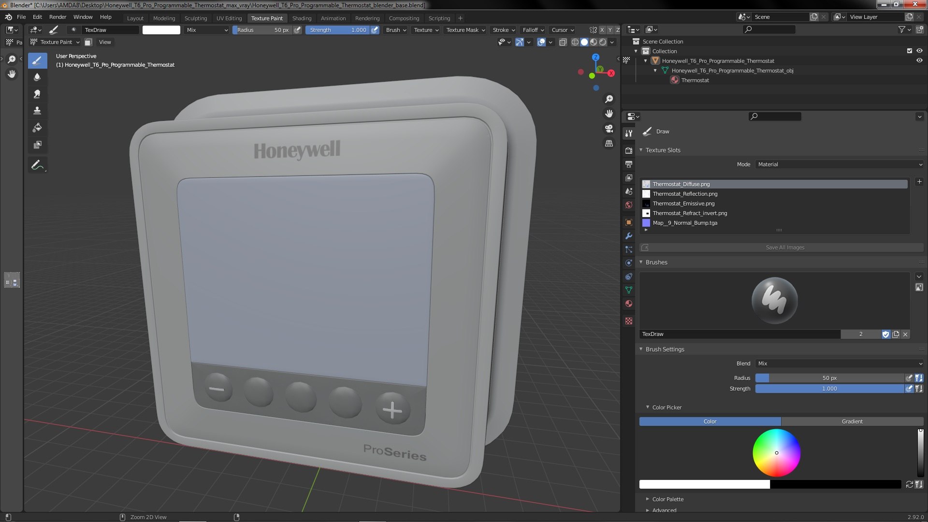
Task: Switch perspective/orthographic grid view icon
Action: (609, 144)
